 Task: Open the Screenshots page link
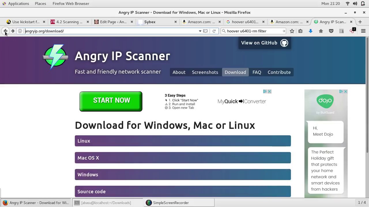(x=205, y=72)
